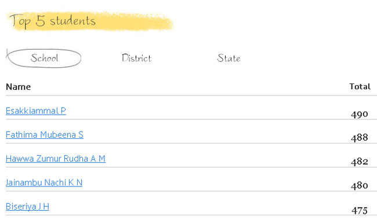
Task: View Hawwa Zumur Rudha A M link
Action: pos(56,159)
